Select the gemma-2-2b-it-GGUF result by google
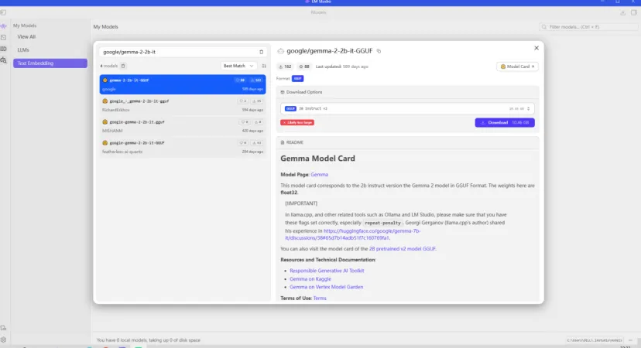Screen dimensions: 641x348 183,84
